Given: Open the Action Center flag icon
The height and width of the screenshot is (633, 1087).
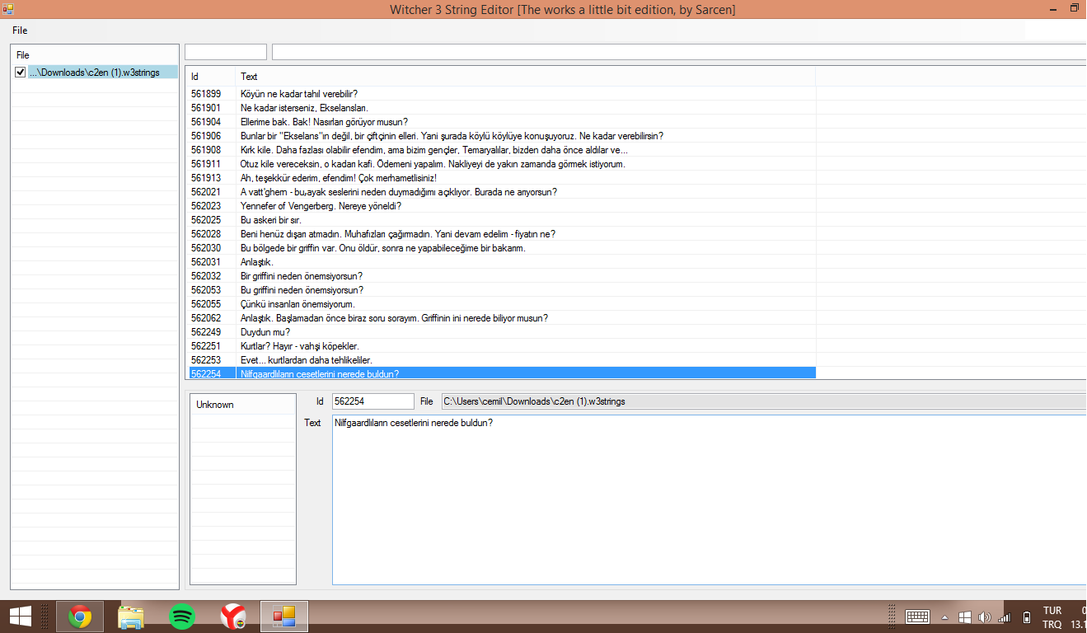Looking at the screenshot, I should click(x=965, y=617).
